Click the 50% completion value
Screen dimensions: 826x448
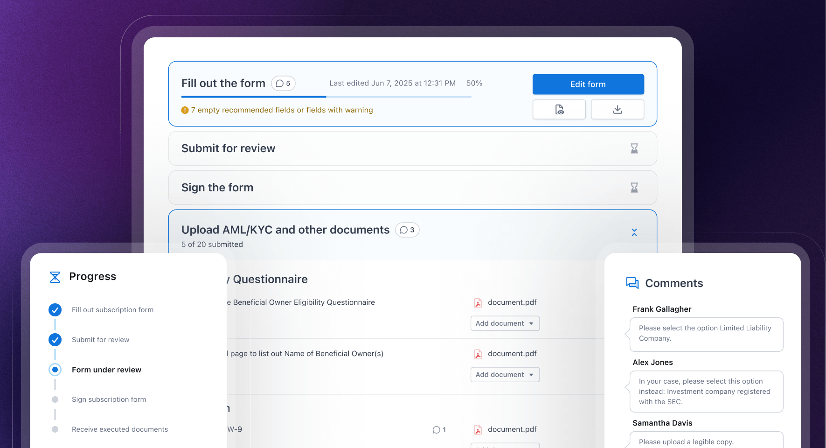click(x=474, y=83)
